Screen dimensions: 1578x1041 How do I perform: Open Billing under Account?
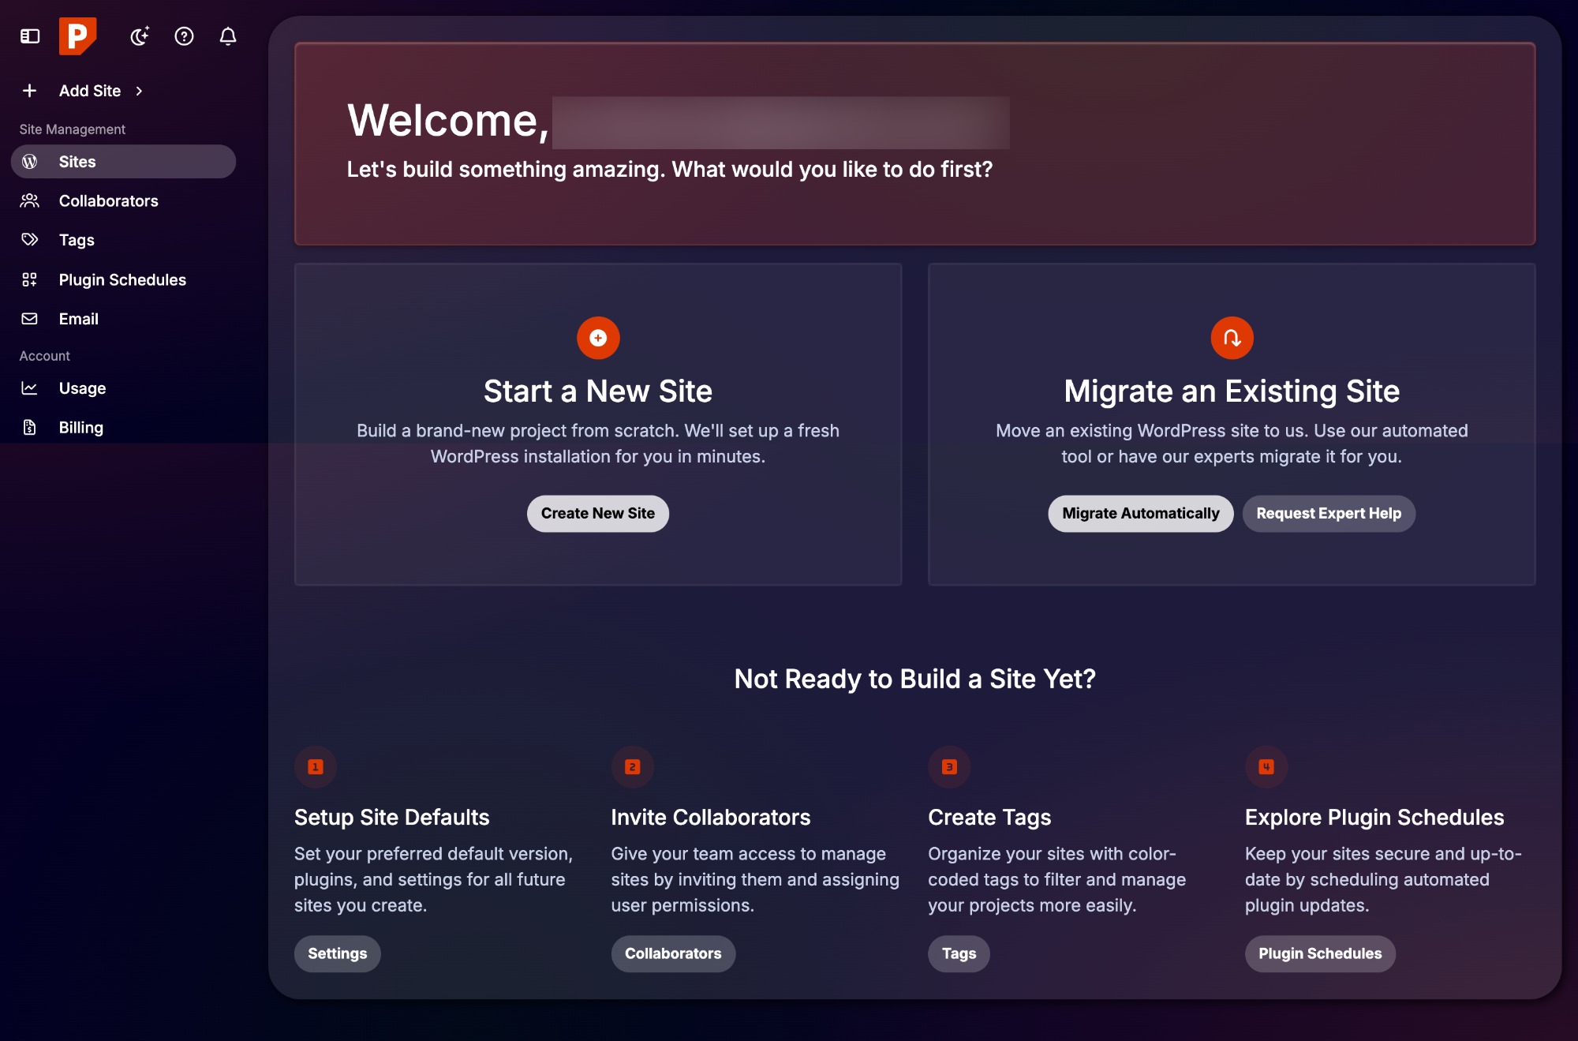point(80,427)
